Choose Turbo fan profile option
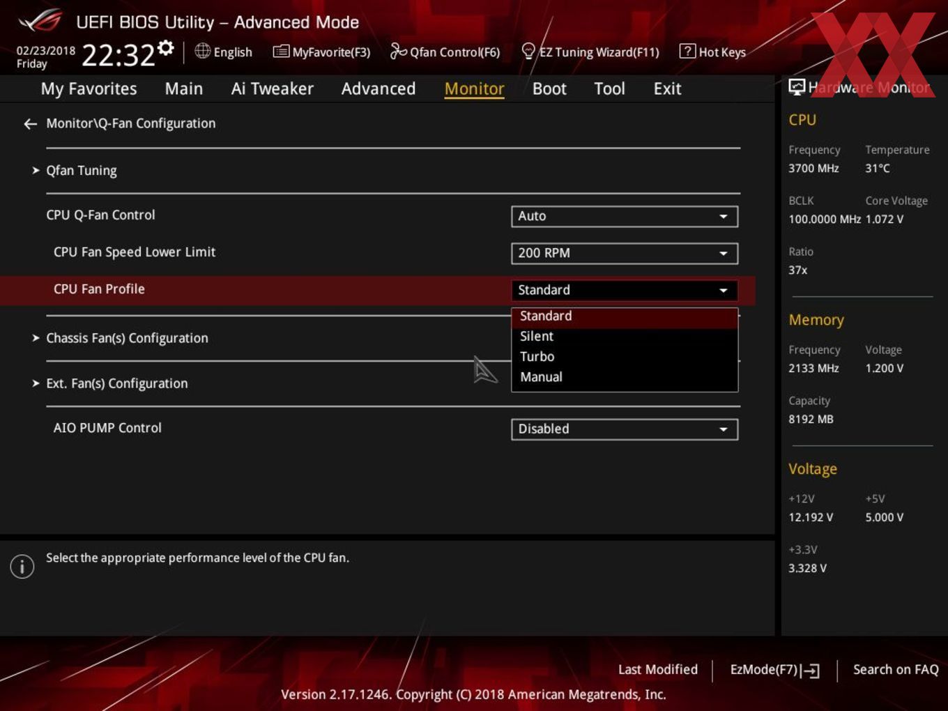The image size is (948, 711). pyautogui.click(x=625, y=357)
